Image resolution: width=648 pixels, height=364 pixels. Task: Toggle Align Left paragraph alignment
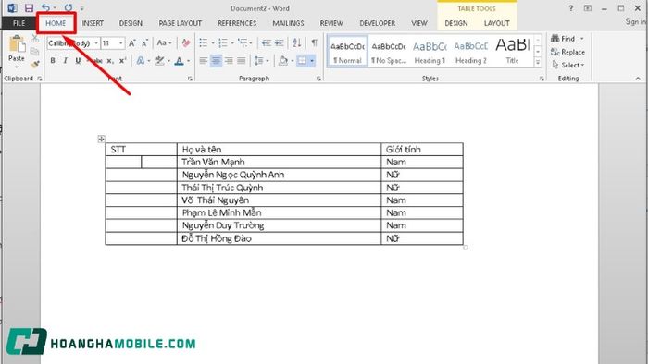tap(204, 61)
